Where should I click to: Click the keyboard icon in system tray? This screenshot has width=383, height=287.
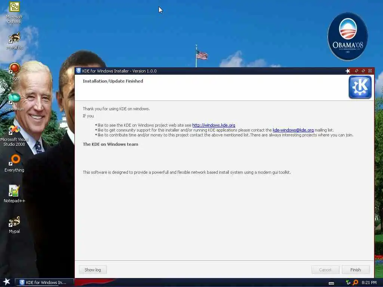[331, 283]
